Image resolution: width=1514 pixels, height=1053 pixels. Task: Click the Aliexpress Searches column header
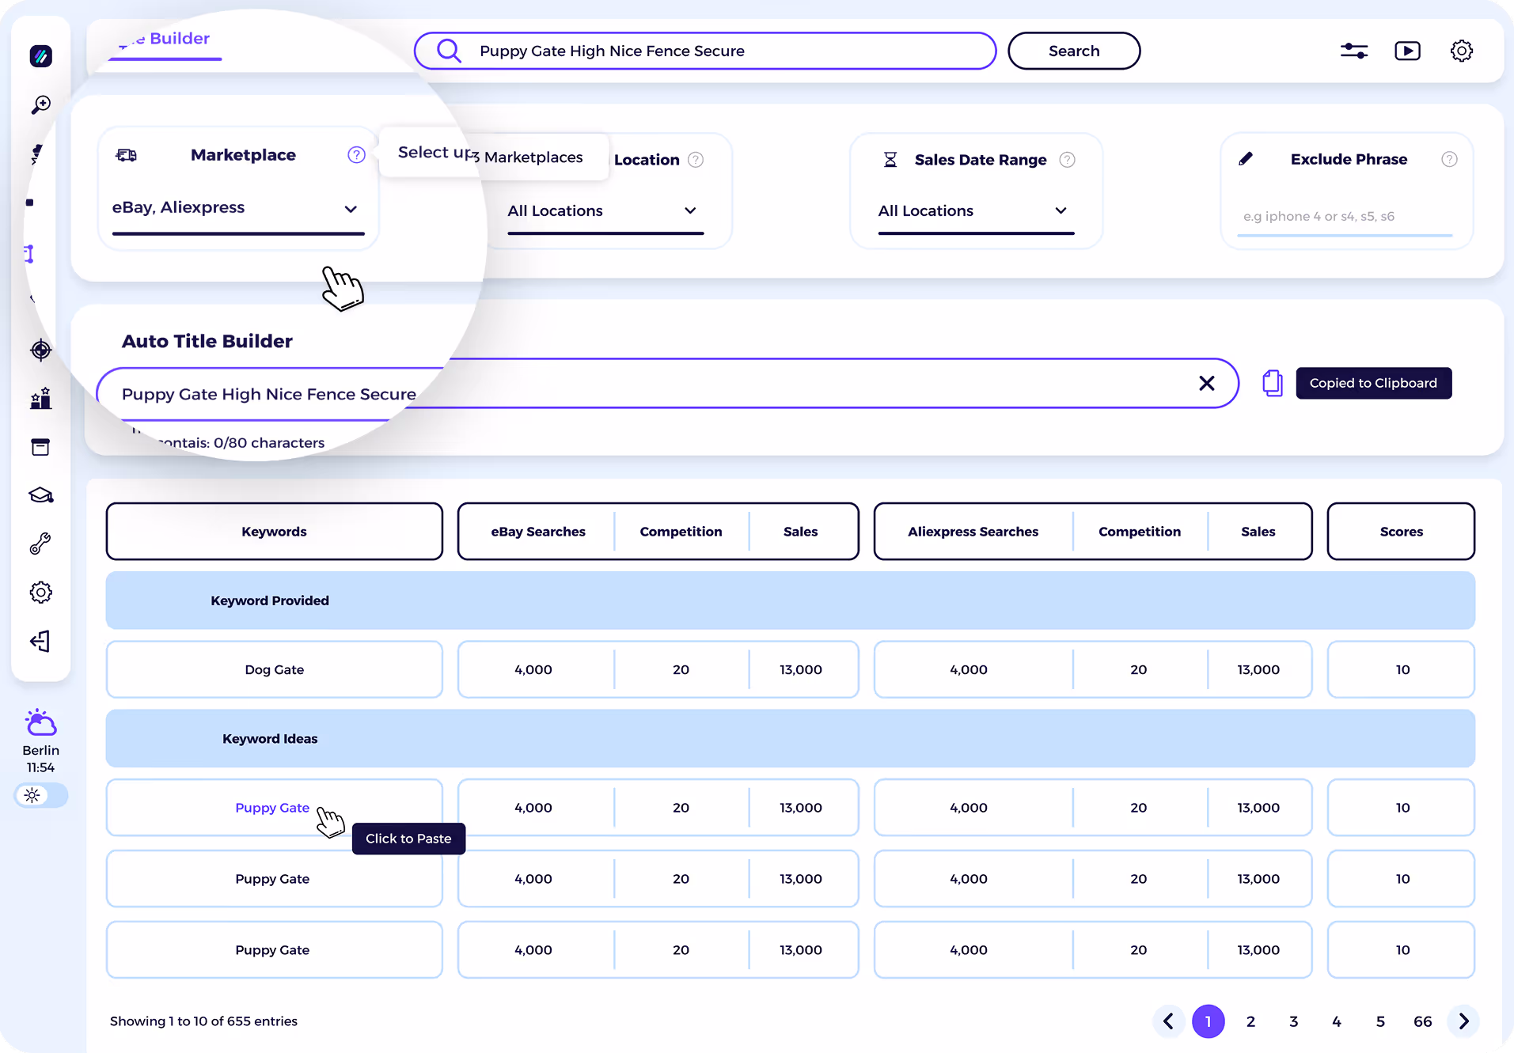(x=973, y=532)
